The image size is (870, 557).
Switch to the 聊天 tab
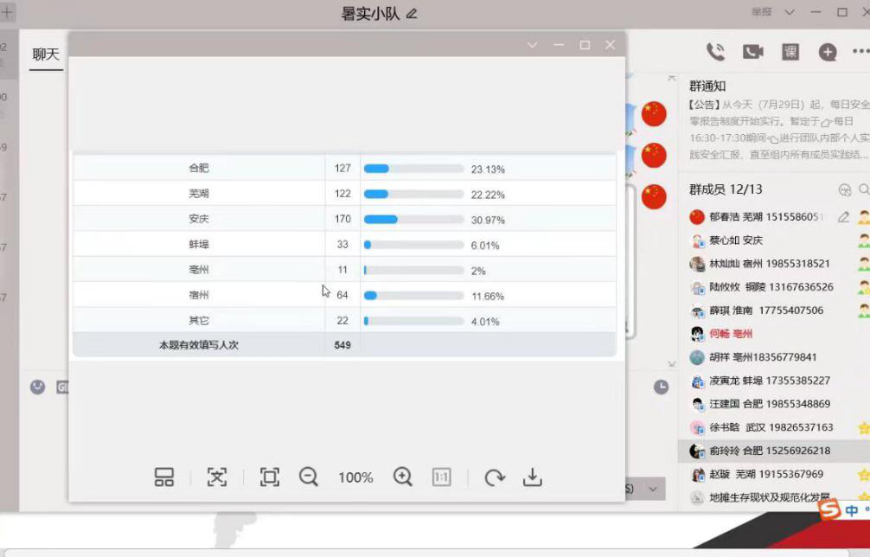pyautogui.click(x=46, y=54)
